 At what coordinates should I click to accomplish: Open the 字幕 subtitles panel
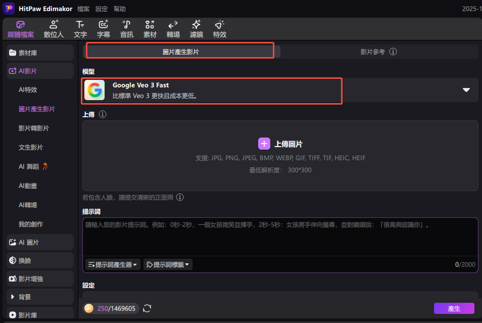[104, 29]
